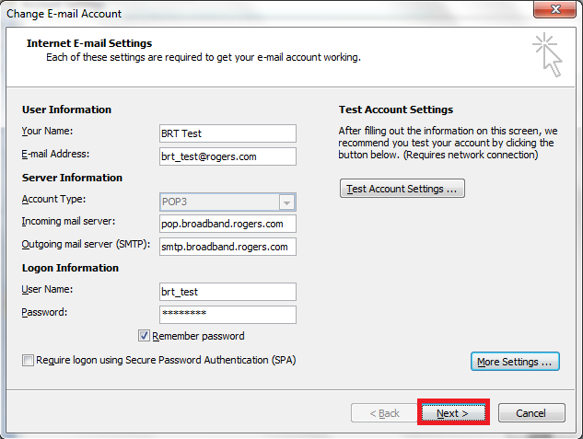Cancel the e-mail account changes
583x439 pixels.
tap(531, 413)
